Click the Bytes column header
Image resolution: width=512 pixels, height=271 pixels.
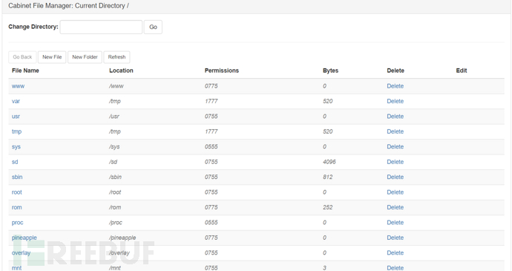pyautogui.click(x=330, y=71)
